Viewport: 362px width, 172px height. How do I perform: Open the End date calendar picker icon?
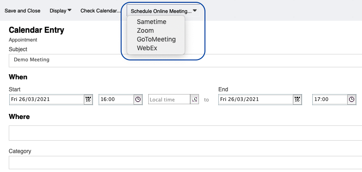coord(298,100)
